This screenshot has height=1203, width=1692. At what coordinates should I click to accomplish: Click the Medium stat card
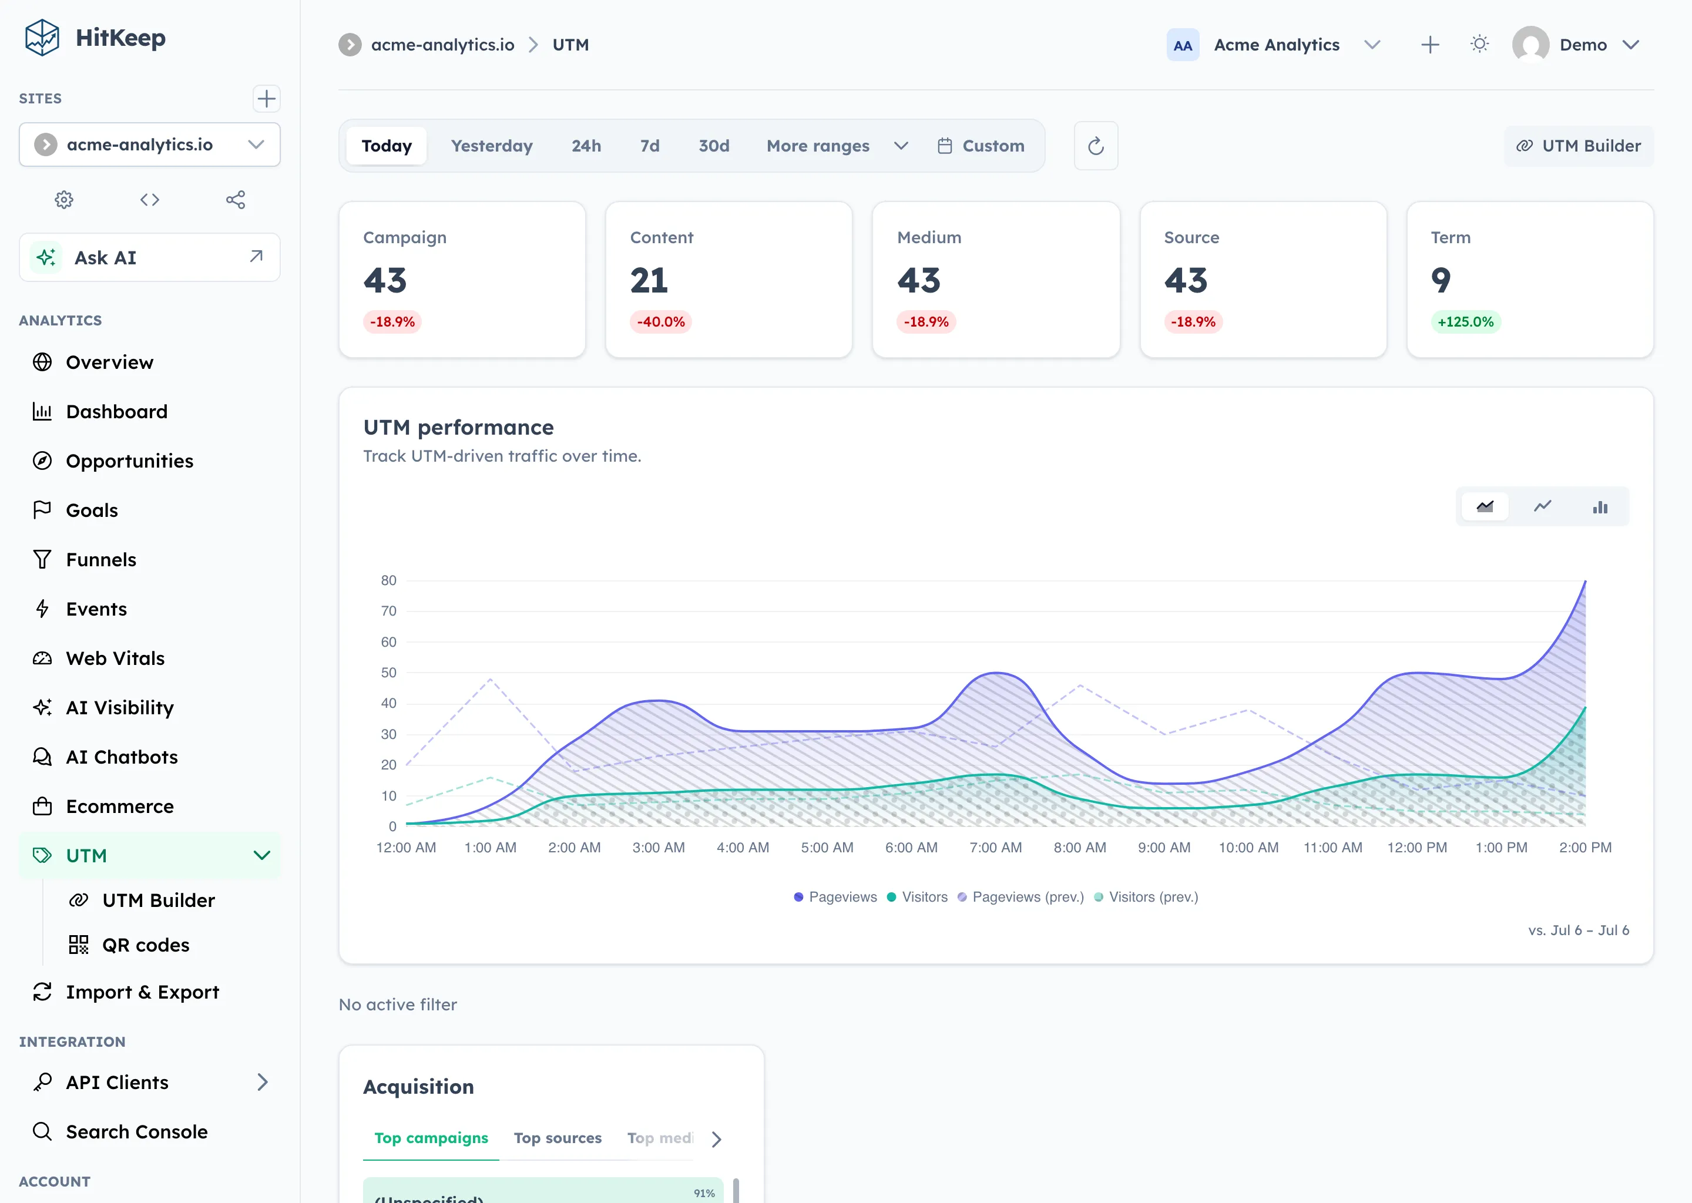pyautogui.click(x=996, y=280)
